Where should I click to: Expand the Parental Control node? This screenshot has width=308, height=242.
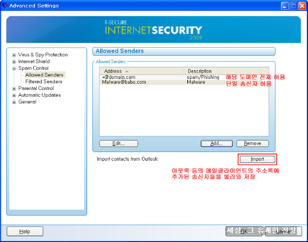[14, 89]
